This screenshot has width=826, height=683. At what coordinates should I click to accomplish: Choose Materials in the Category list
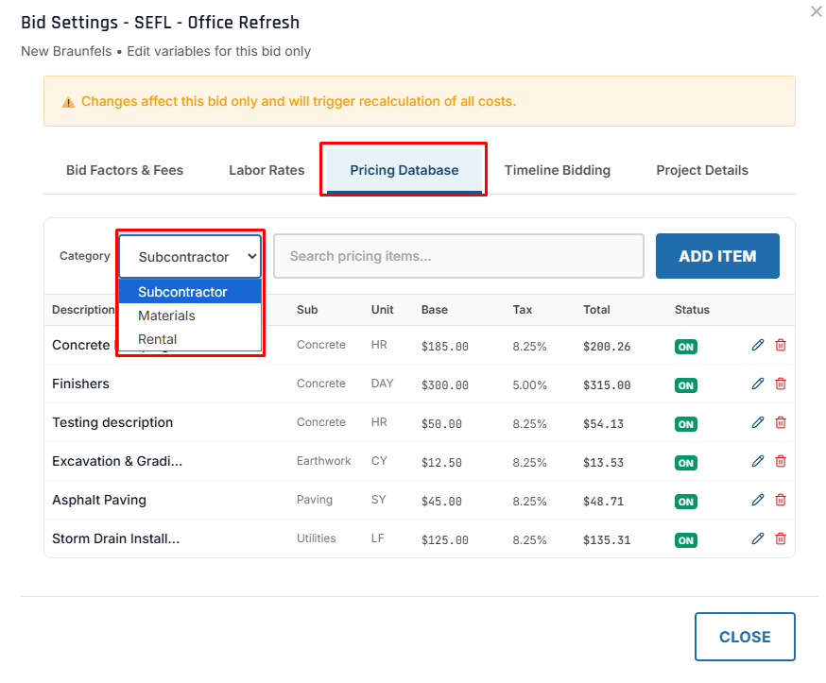190,316
